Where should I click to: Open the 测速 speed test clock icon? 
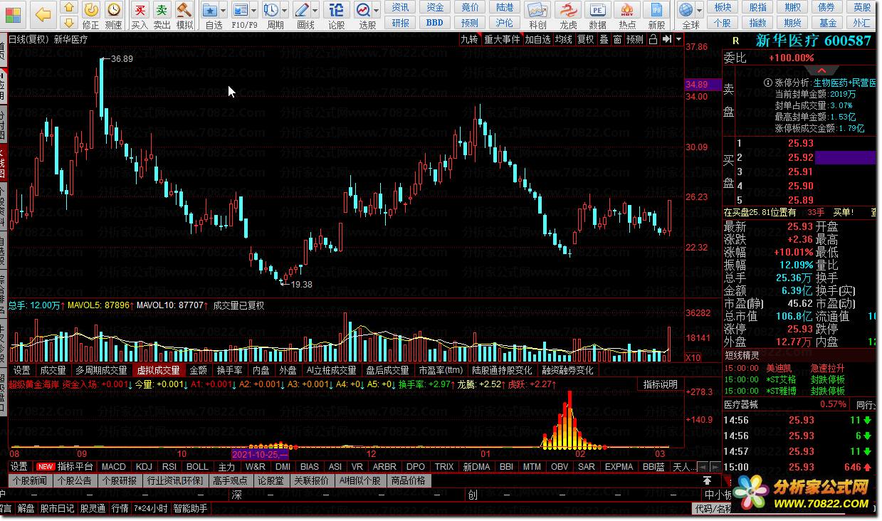click(113, 15)
